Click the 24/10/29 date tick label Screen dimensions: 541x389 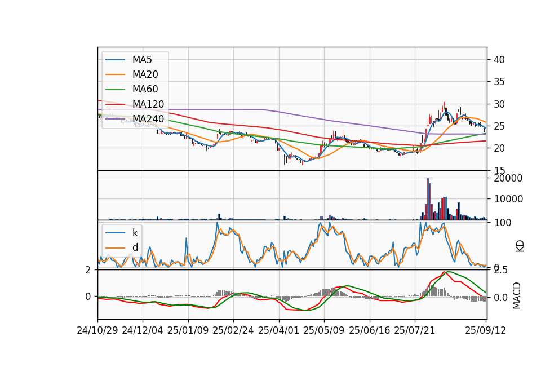point(97,330)
